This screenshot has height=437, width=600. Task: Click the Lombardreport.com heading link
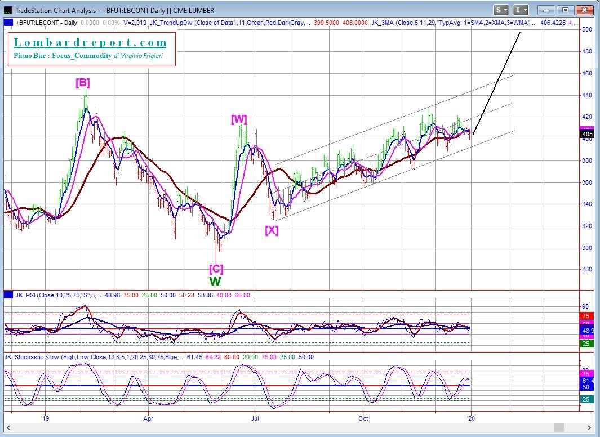[x=90, y=42]
